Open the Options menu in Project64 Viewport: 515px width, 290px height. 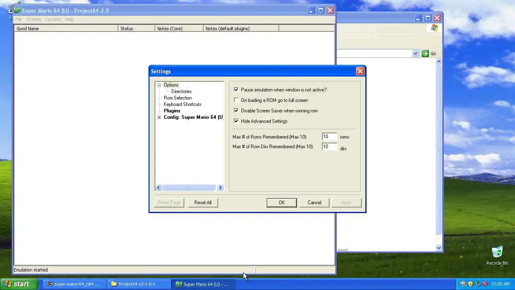click(x=53, y=19)
